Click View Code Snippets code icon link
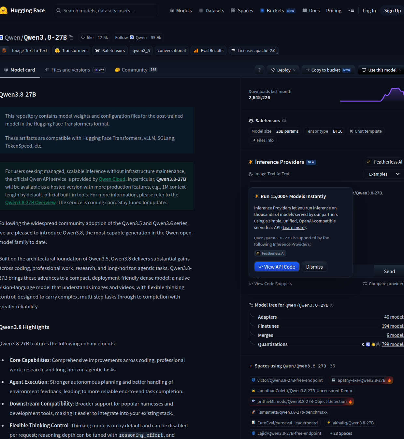 click(270, 284)
